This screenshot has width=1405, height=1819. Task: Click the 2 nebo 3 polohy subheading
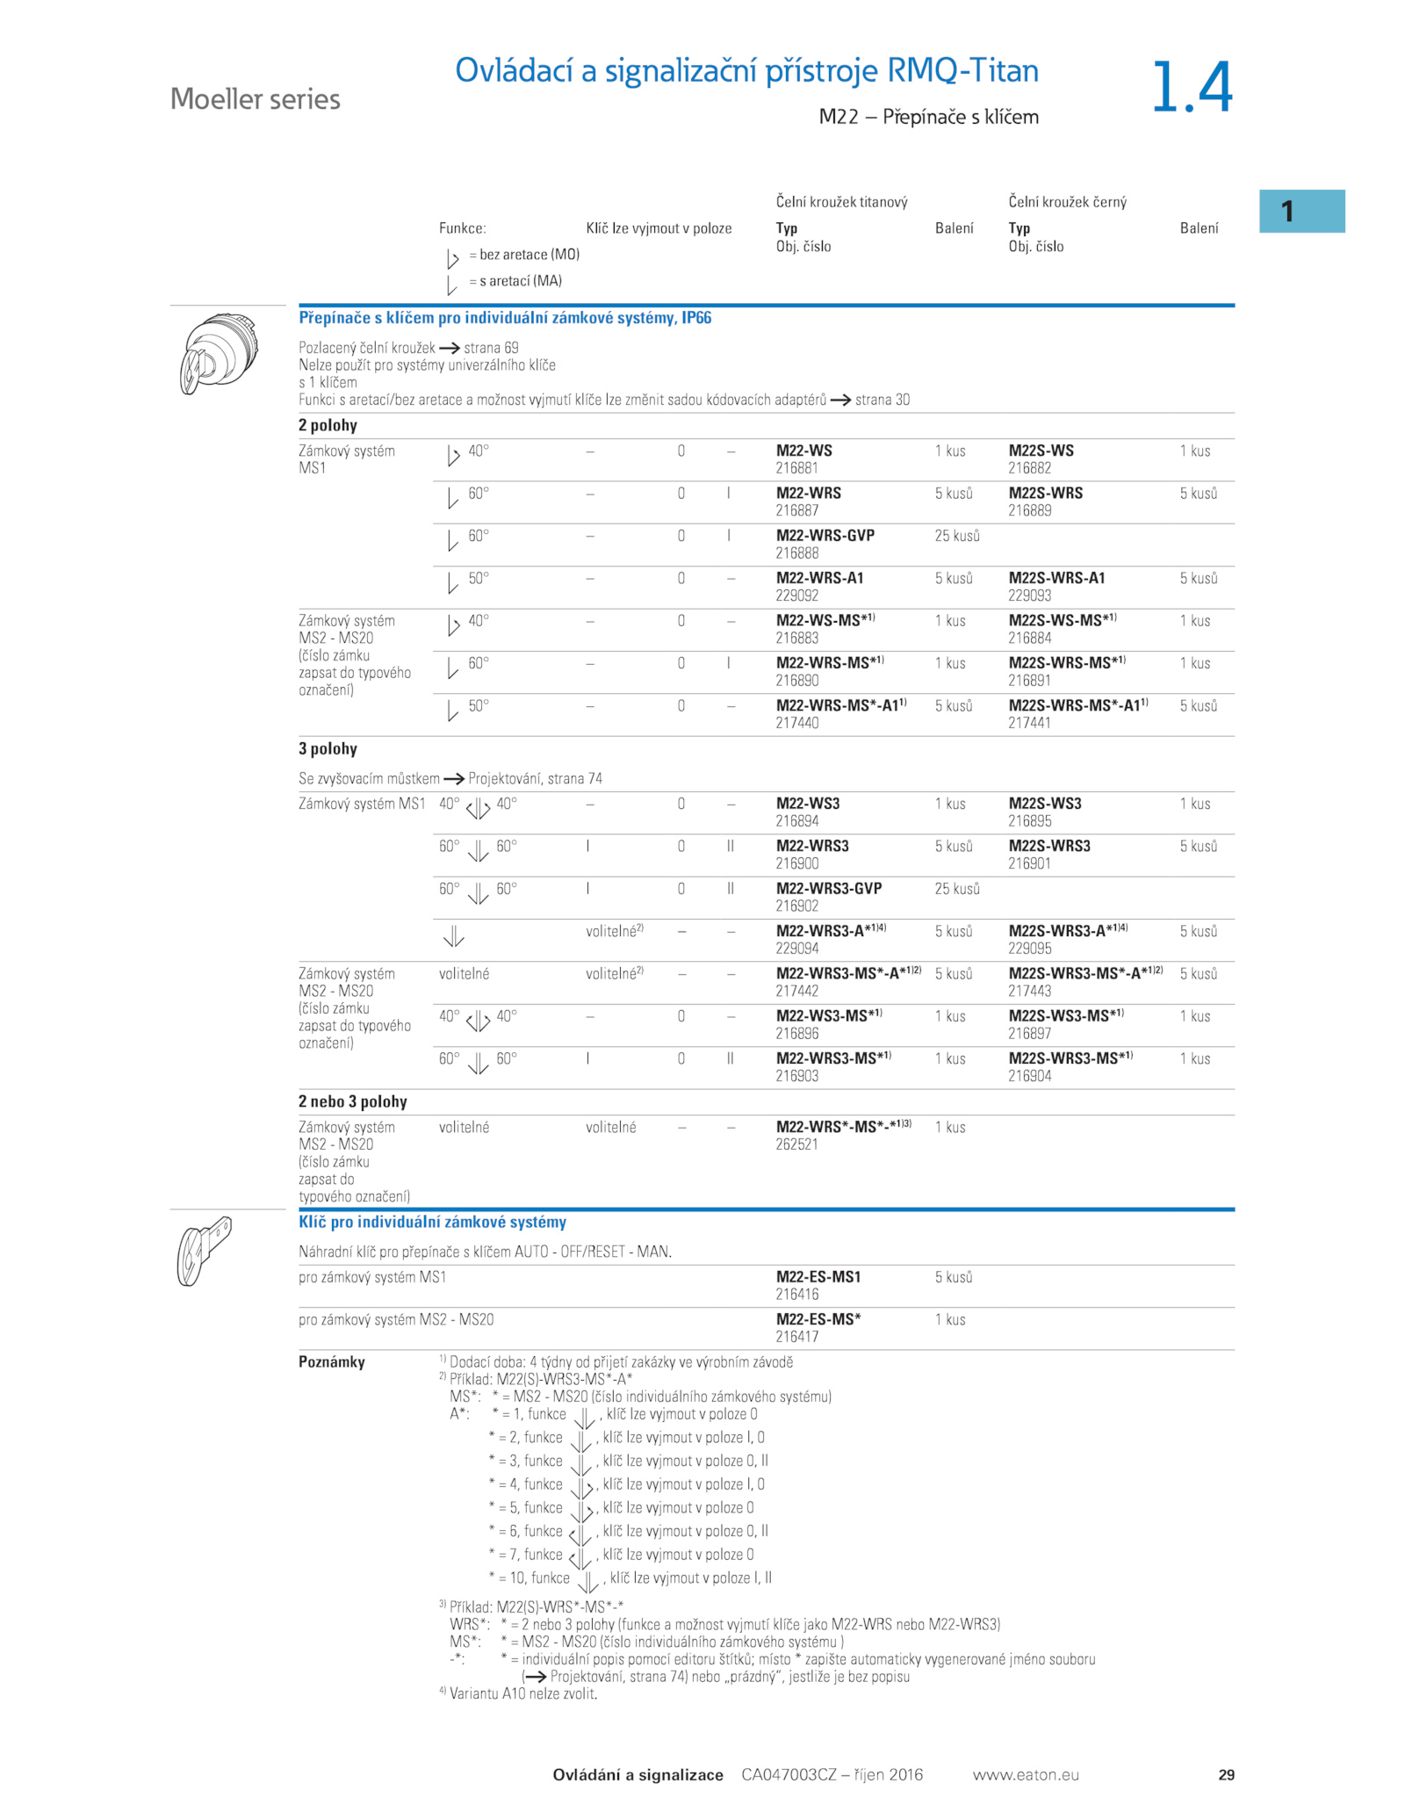[x=352, y=1101]
